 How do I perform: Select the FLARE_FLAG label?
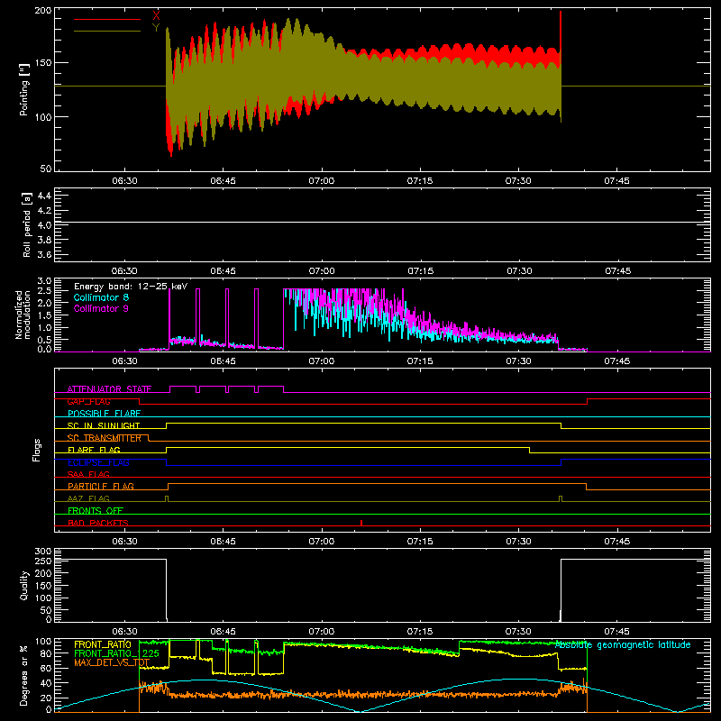[x=94, y=450]
